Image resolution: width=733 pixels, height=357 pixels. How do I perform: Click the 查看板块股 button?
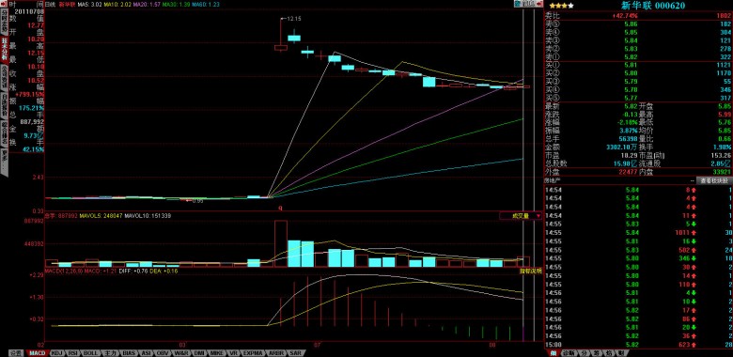pyautogui.click(x=713, y=180)
